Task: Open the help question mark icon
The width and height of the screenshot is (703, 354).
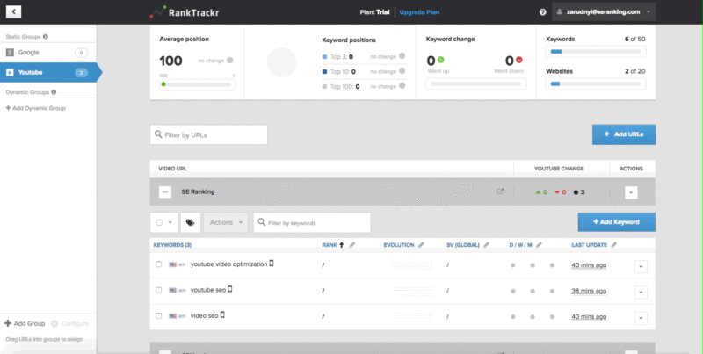Action: [x=542, y=12]
